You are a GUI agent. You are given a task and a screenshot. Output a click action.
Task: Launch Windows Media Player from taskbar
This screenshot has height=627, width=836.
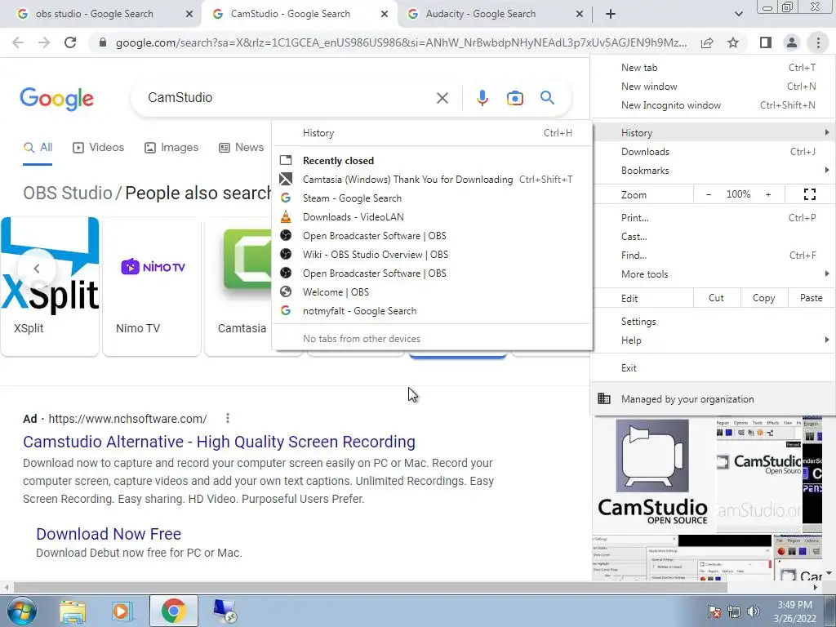[x=121, y=611]
